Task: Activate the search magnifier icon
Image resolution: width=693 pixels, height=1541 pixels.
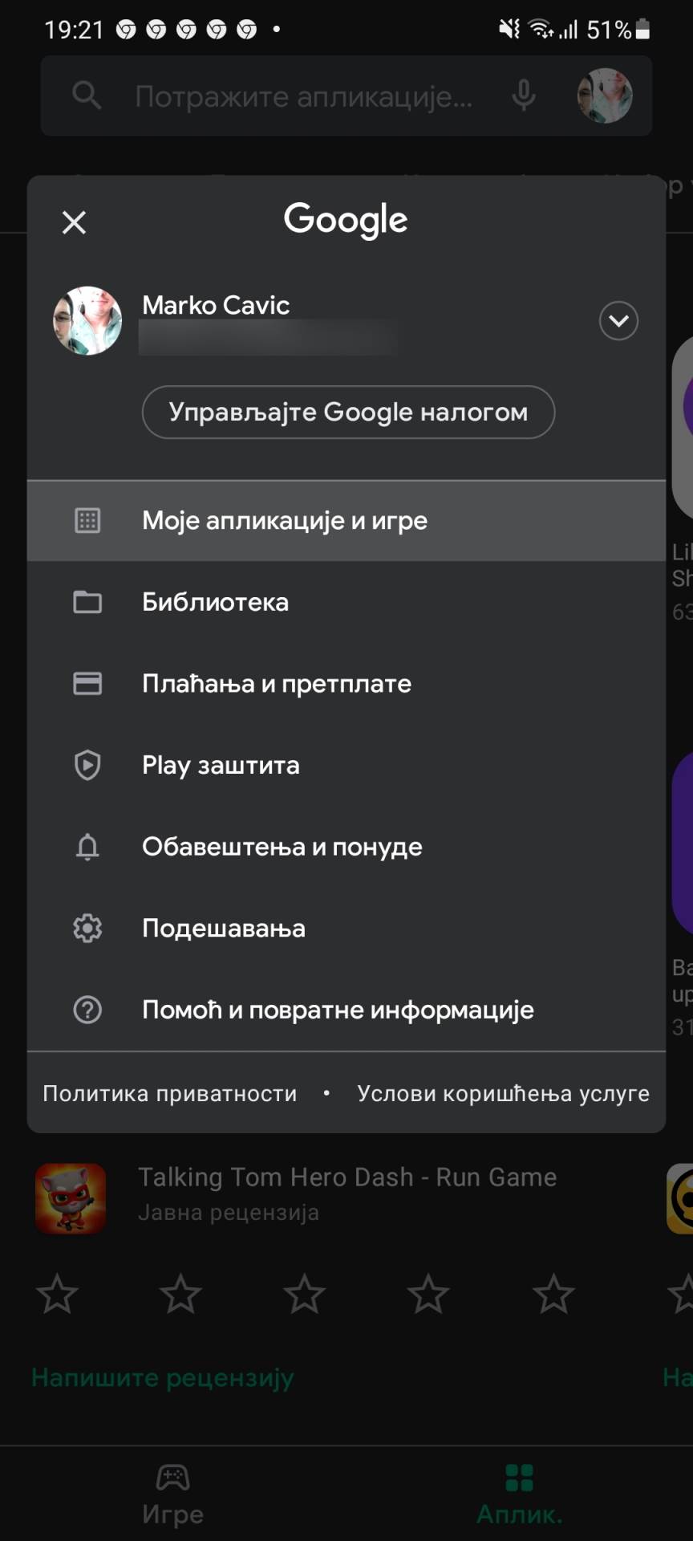Action: (87, 96)
